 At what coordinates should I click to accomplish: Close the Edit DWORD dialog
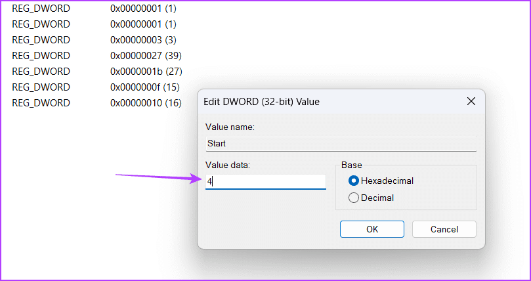point(471,101)
